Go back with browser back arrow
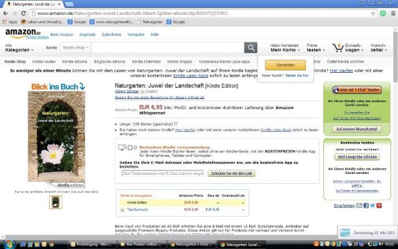 6,13
